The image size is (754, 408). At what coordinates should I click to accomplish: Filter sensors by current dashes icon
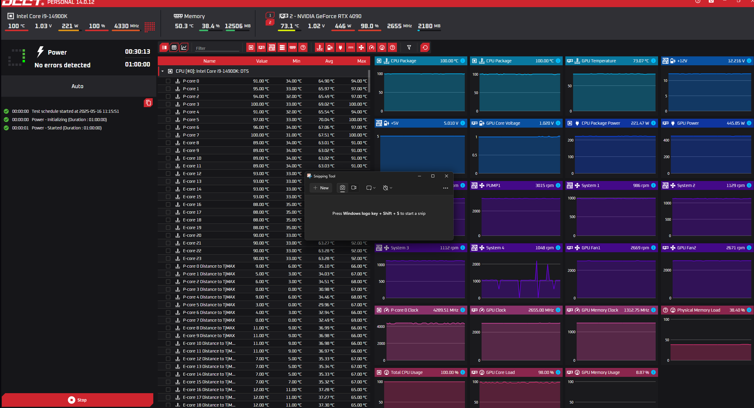(351, 47)
